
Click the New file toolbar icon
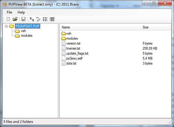tap(8, 19)
